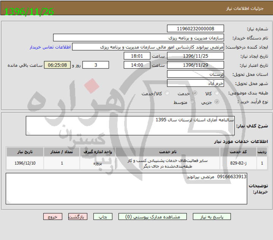The width and height of the screenshot is (273, 240).
Task: Click need date cell 1396/12/10
Action: tap(25, 163)
